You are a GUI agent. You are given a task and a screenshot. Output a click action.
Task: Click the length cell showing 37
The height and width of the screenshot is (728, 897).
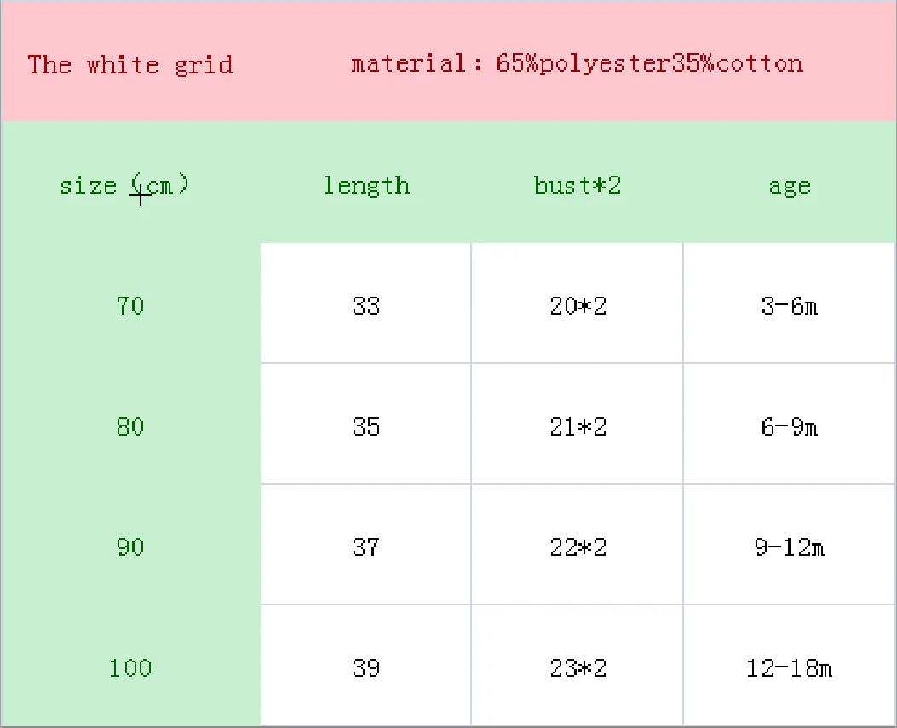365,544
